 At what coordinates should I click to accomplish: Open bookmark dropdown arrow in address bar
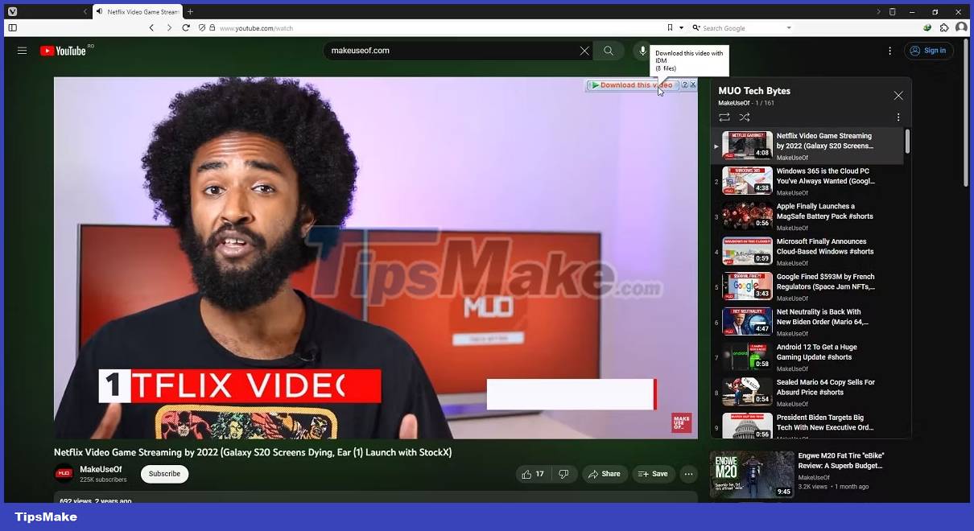pos(681,27)
